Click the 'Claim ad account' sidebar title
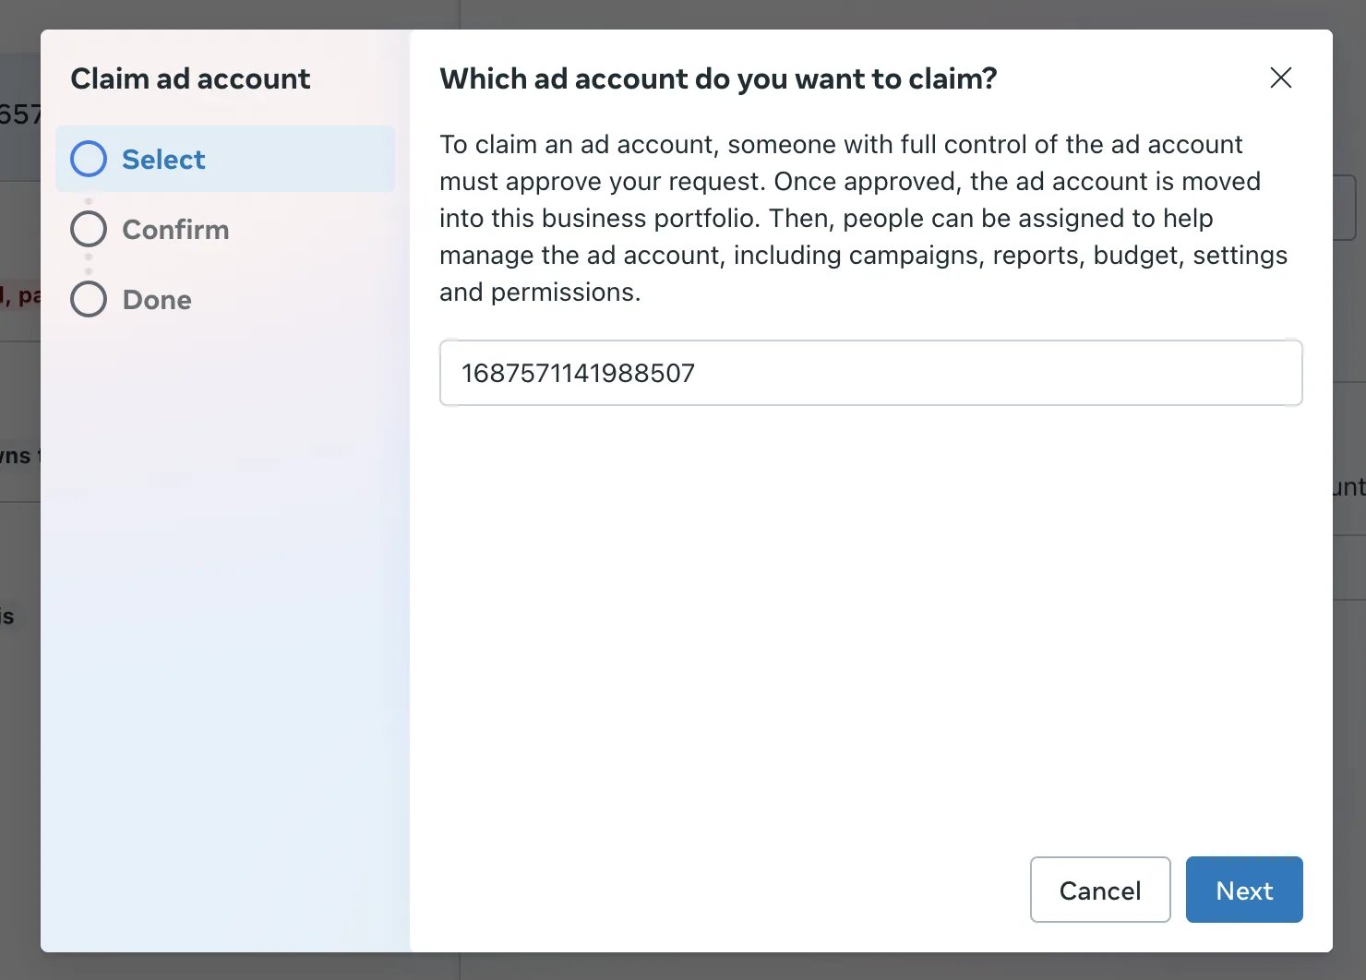 pyautogui.click(x=190, y=79)
